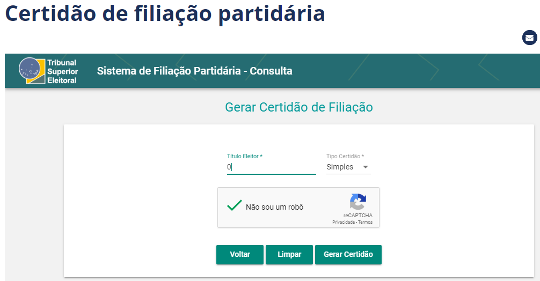Click "Sistema de Filiação Partidária - Consulta" title

pyautogui.click(x=194, y=71)
